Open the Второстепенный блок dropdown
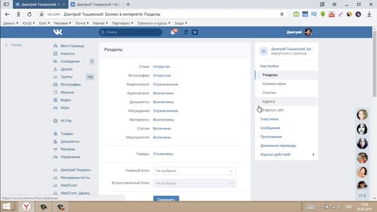The image size is (377, 212). click(194, 183)
